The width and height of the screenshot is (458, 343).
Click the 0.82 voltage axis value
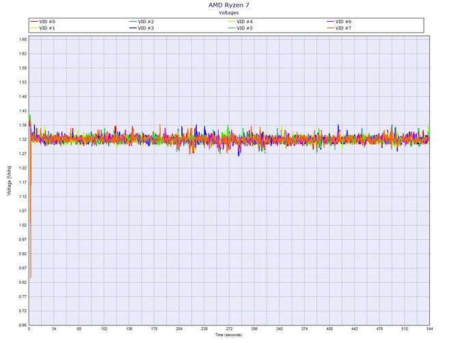(x=23, y=282)
